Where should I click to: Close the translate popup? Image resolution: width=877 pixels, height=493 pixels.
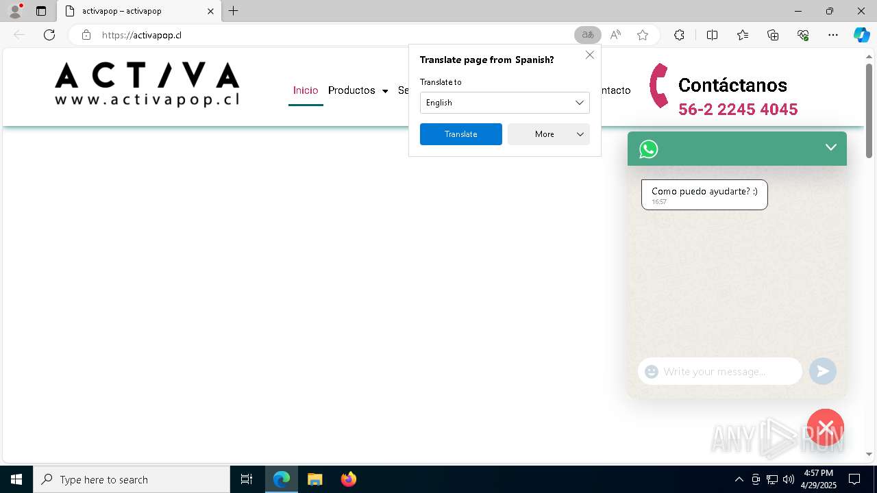(x=590, y=55)
